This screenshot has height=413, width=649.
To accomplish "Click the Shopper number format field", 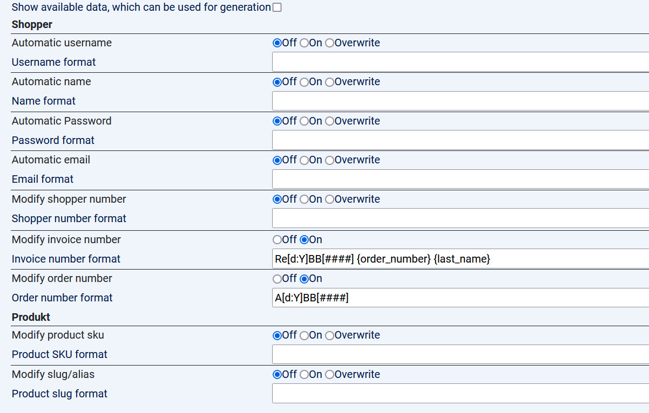I will pyautogui.click(x=460, y=218).
